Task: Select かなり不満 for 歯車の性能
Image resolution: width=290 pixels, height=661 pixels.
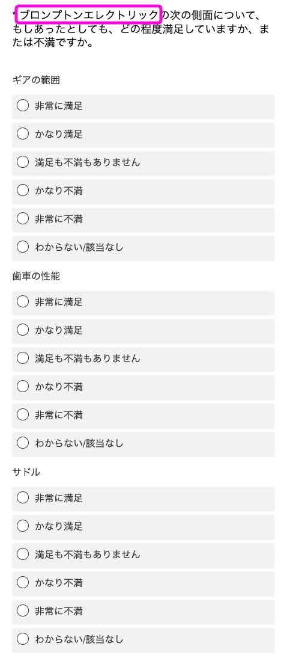Action: (x=143, y=387)
